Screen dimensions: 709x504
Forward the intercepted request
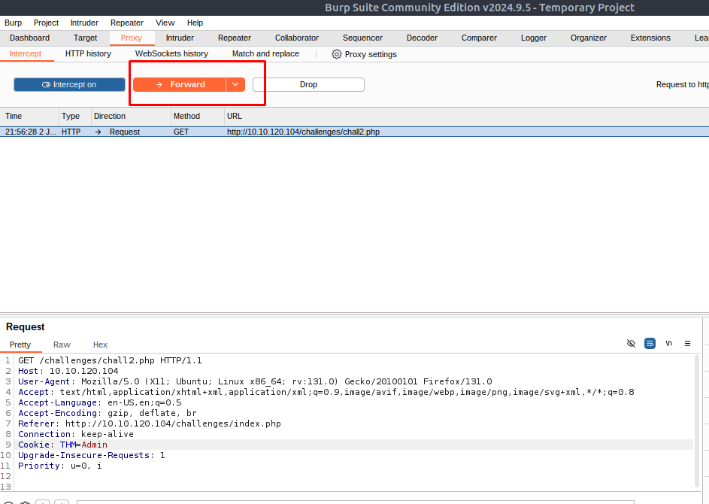(180, 84)
